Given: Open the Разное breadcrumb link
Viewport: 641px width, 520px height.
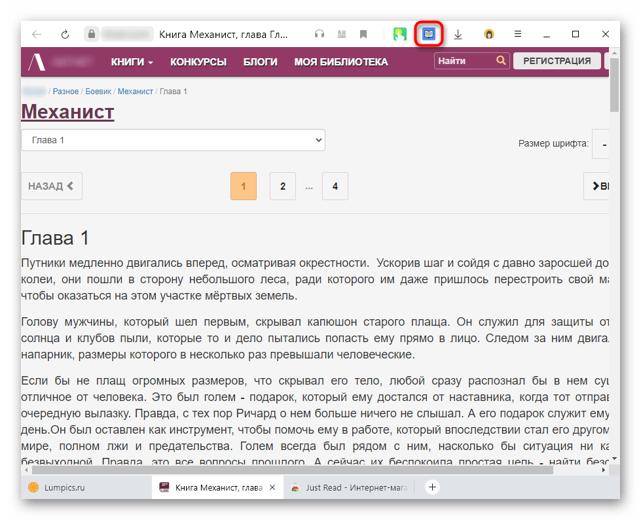Looking at the screenshot, I should pos(65,92).
